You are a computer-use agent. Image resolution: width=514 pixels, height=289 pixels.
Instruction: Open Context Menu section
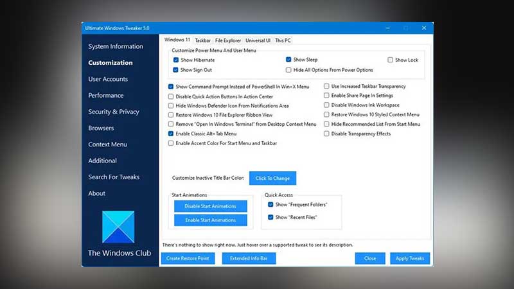(107, 144)
